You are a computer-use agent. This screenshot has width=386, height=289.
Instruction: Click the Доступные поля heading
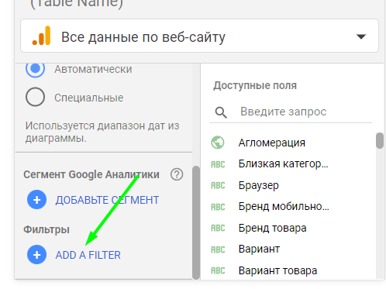point(255,85)
